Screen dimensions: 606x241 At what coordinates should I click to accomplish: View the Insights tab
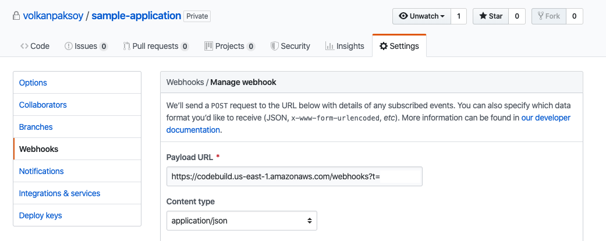point(345,46)
